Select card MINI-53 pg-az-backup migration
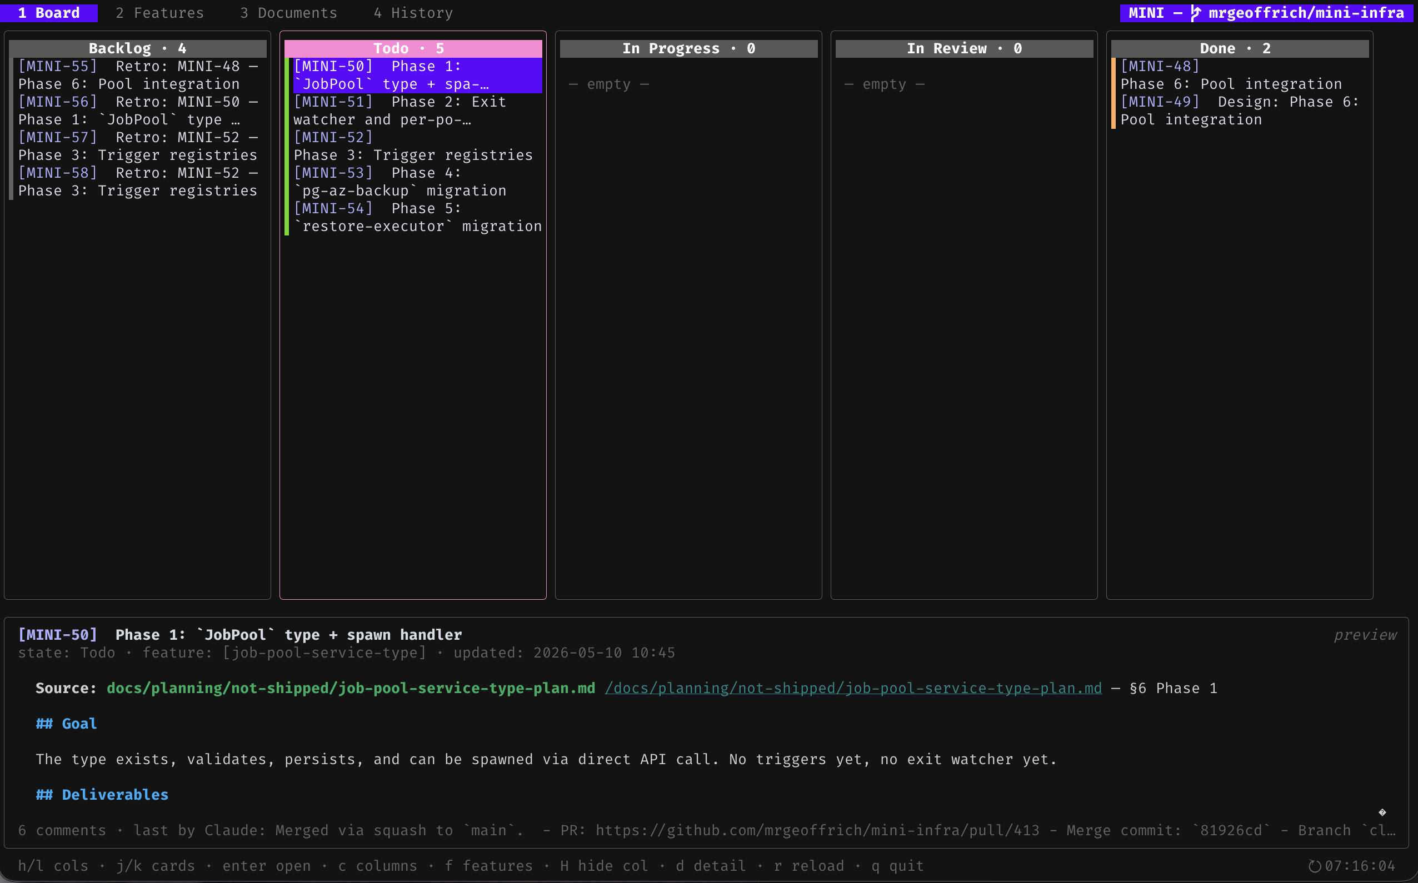1418x883 pixels. coord(417,182)
